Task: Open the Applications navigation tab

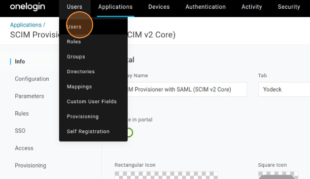Action: (x=115, y=7)
